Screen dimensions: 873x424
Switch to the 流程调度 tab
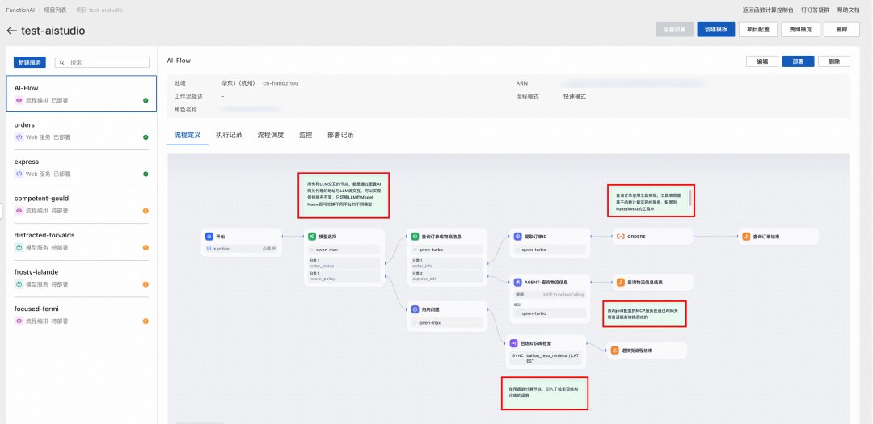point(271,135)
